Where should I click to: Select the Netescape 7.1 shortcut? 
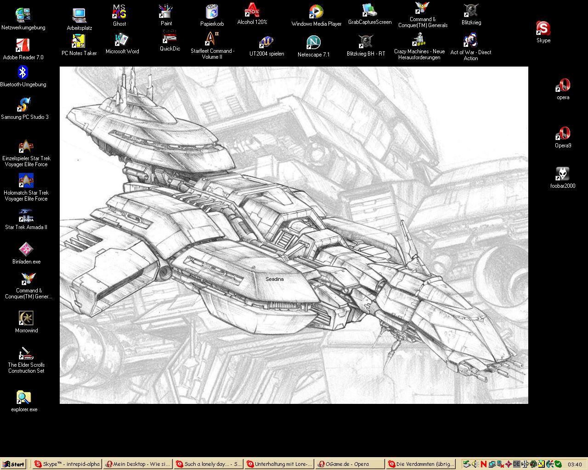(x=313, y=44)
